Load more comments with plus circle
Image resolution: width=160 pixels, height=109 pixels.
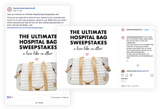(138, 65)
